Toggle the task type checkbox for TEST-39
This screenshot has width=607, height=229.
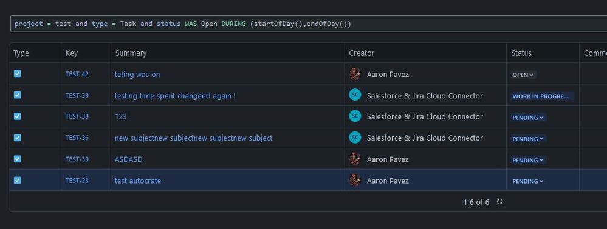tap(18, 95)
